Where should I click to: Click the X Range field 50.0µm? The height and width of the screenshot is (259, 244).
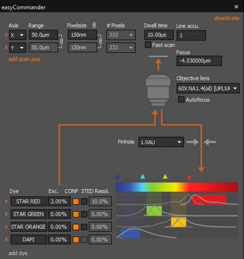[x=43, y=35]
